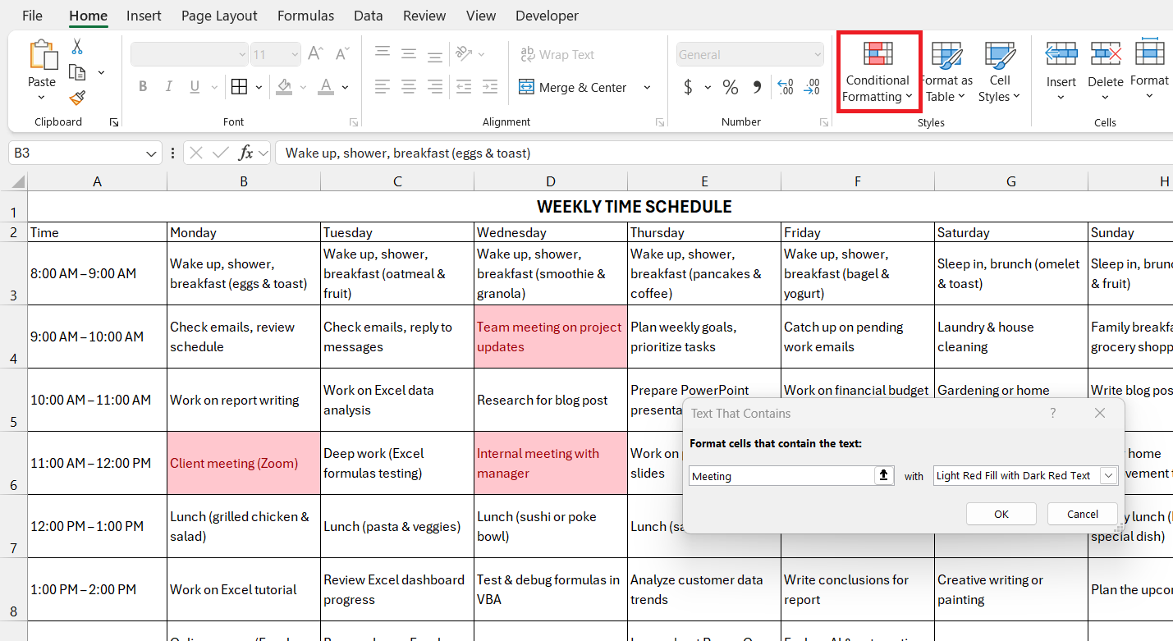This screenshot has height=641, width=1173.
Task: Open Format as Table gallery
Action: coord(946,72)
